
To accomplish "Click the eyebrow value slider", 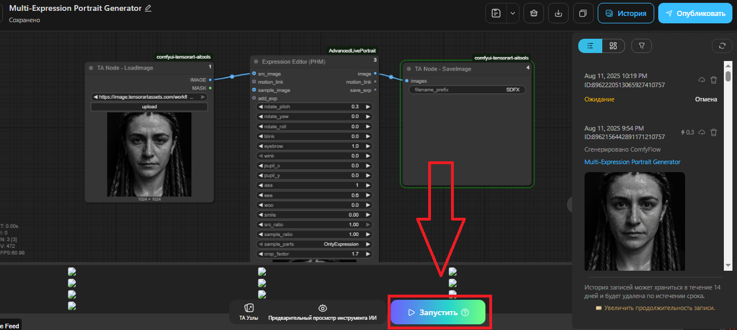I will tap(315, 146).
